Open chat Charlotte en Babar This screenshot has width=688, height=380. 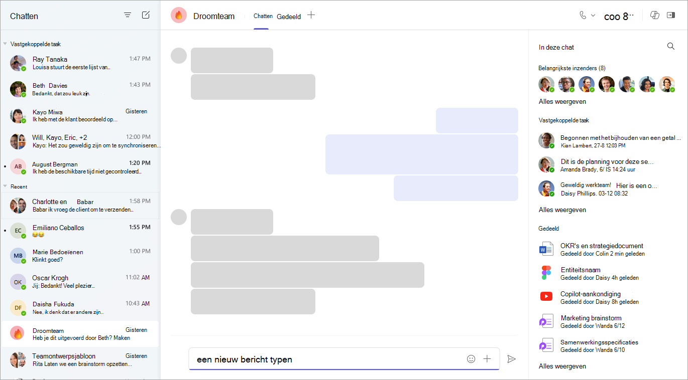[80, 205]
